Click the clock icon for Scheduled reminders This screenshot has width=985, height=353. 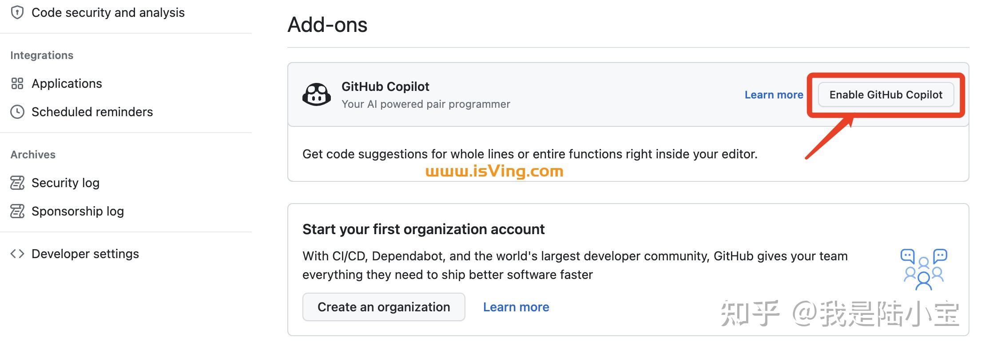coord(17,112)
